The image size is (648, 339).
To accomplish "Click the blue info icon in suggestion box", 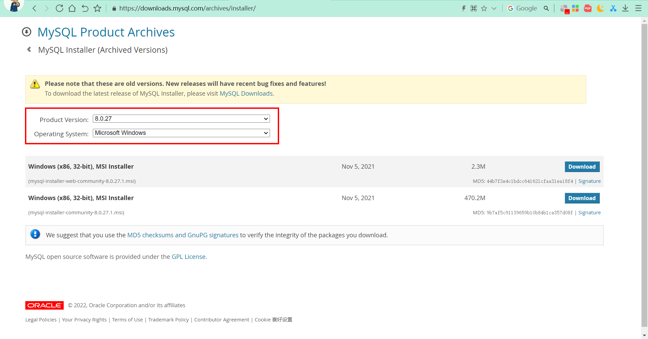I will [35, 234].
